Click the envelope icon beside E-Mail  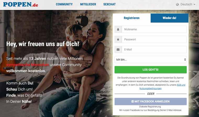(x=118, y=50)
